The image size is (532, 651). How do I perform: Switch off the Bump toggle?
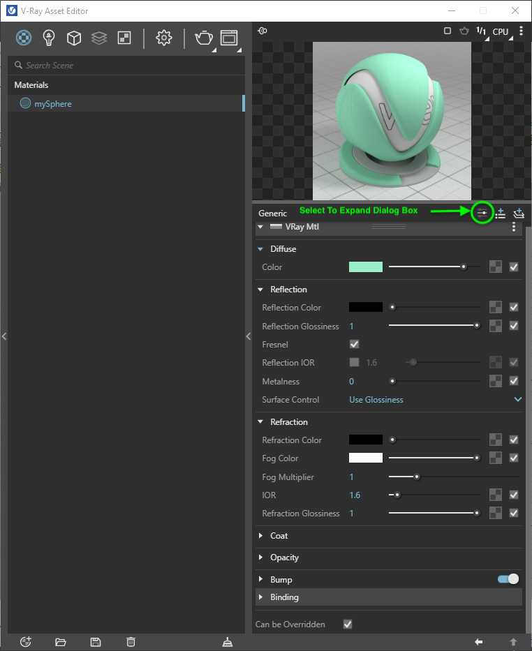[508, 579]
